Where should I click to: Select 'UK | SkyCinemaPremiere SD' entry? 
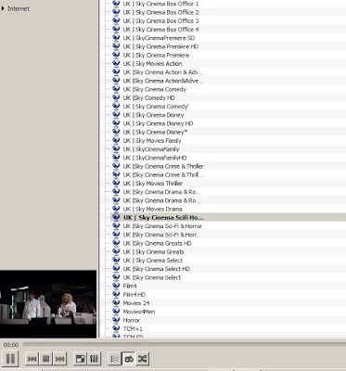[159, 38]
